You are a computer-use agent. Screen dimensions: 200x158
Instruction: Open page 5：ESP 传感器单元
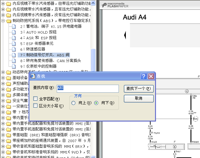[x=37, y=43]
